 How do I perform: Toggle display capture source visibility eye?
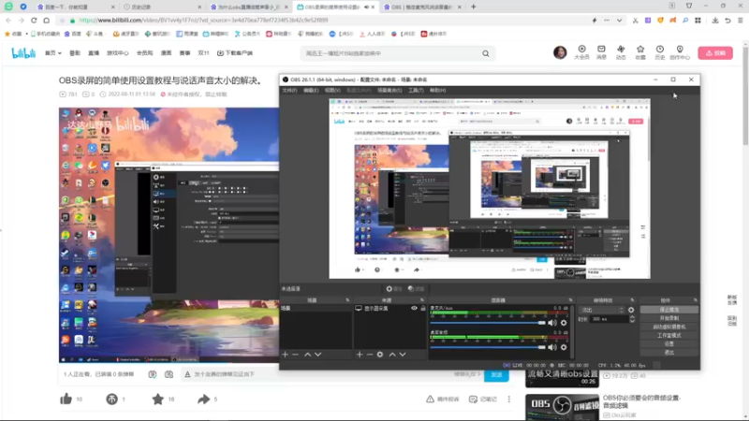pyautogui.click(x=414, y=309)
